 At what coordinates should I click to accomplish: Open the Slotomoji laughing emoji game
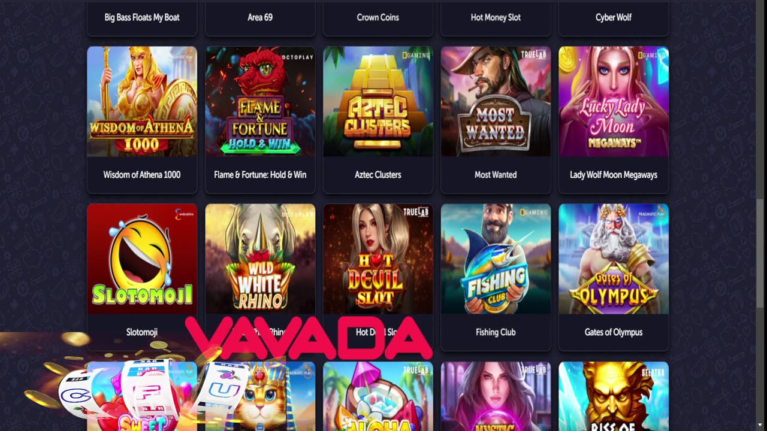142,259
